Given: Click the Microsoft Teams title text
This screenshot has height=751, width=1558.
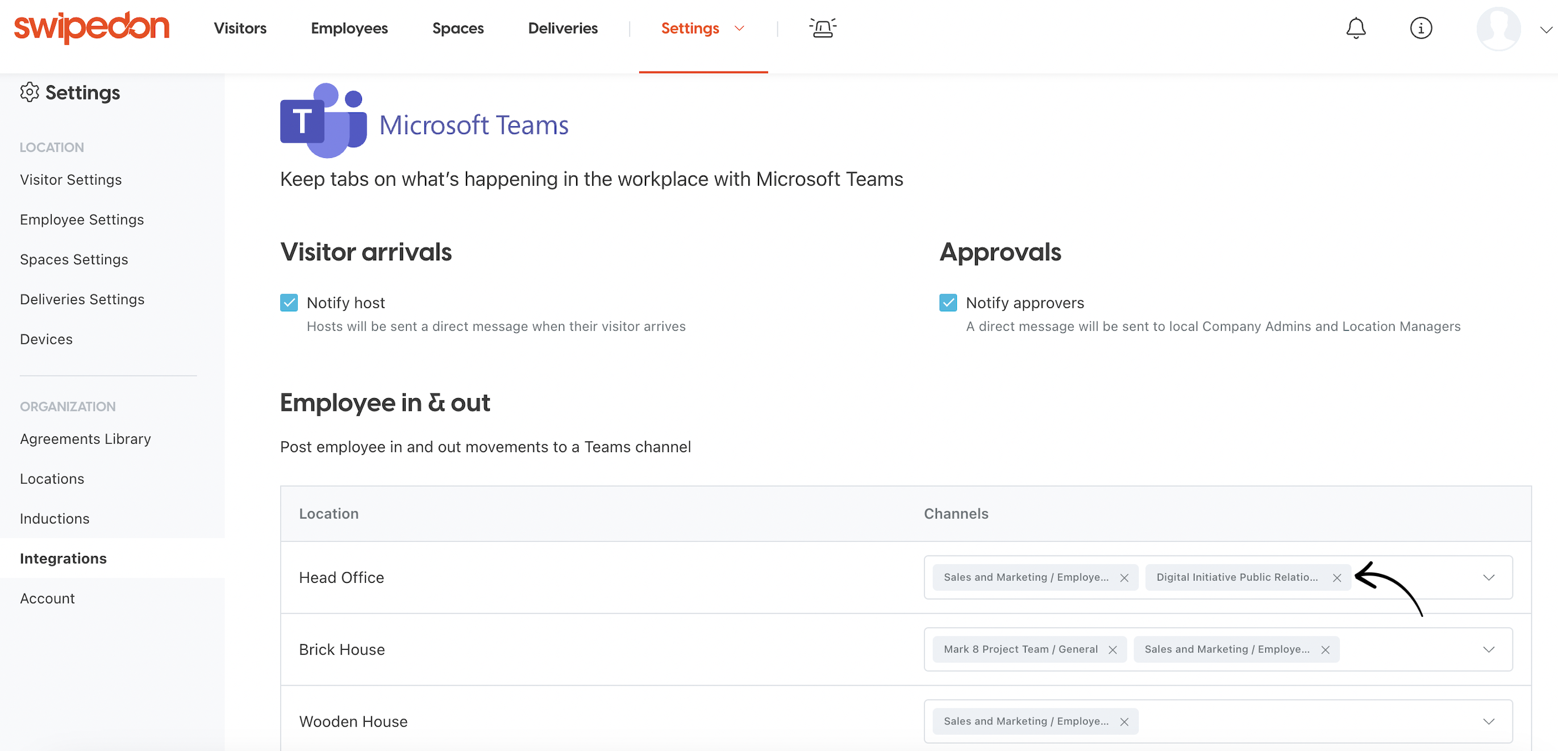Looking at the screenshot, I should coord(473,125).
